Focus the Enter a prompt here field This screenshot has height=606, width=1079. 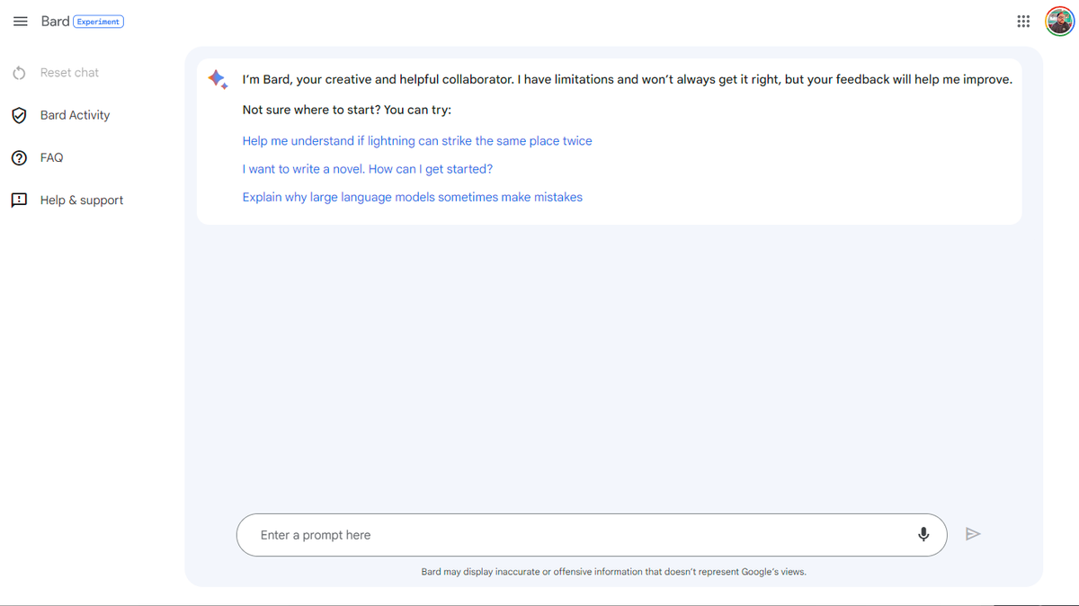[x=575, y=535]
